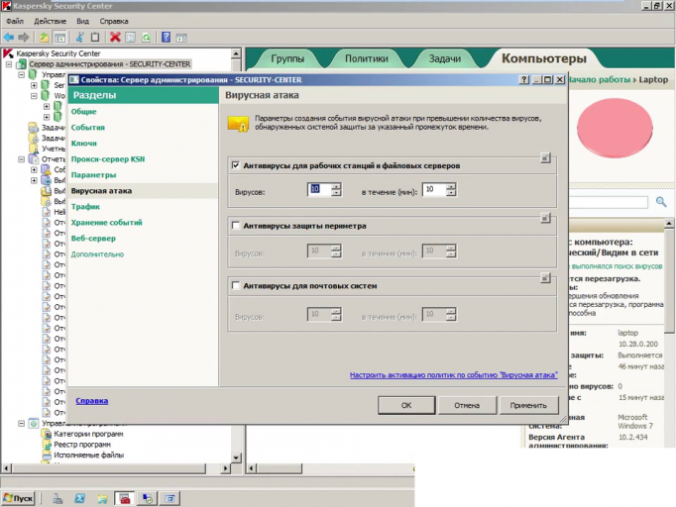The height and width of the screenshot is (507, 676).
Task: Click the Пуск Start button
Action: (18, 498)
